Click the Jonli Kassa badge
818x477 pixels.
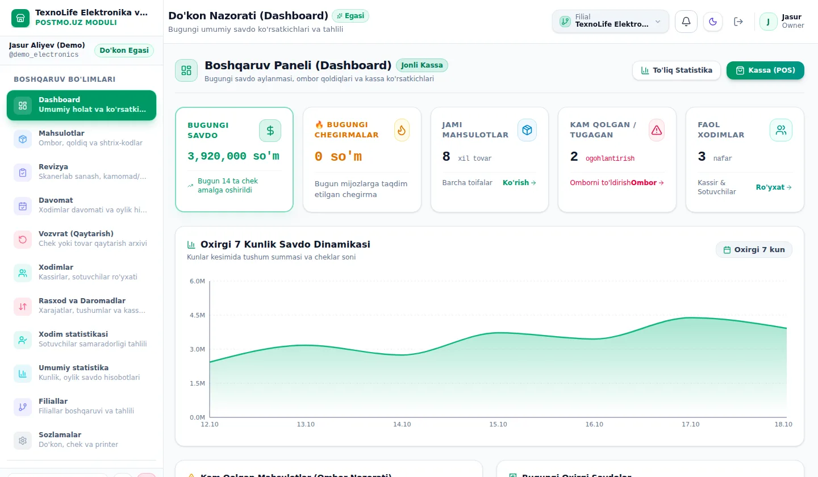click(422, 65)
